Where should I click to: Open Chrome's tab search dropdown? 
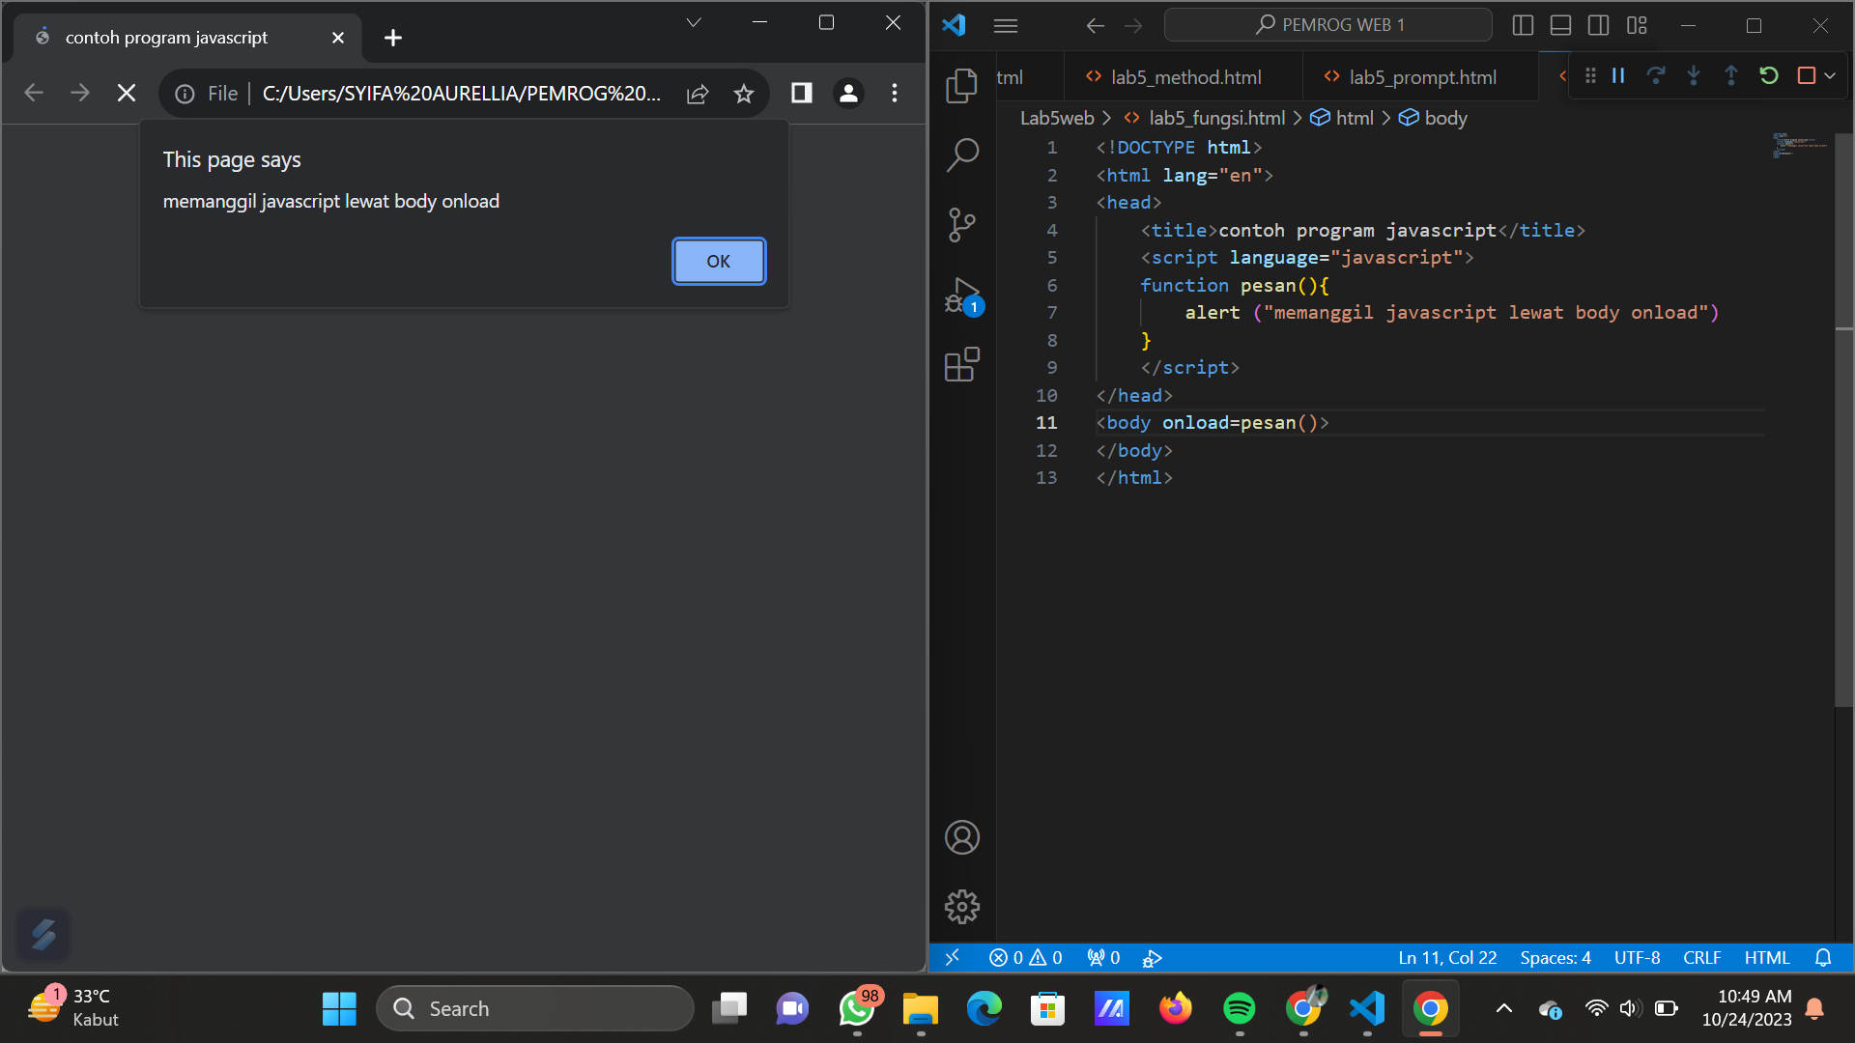(692, 21)
